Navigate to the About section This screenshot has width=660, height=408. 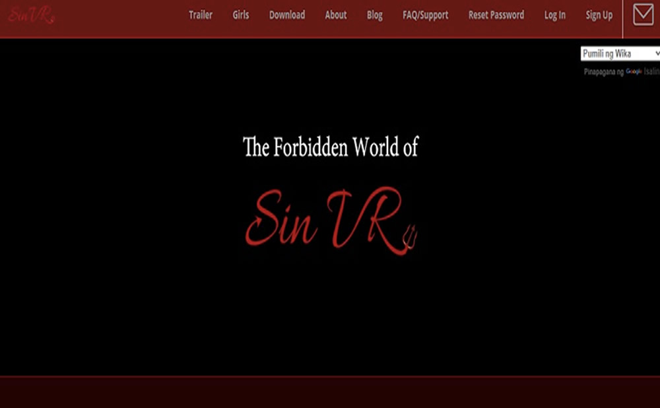tap(335, 15)
